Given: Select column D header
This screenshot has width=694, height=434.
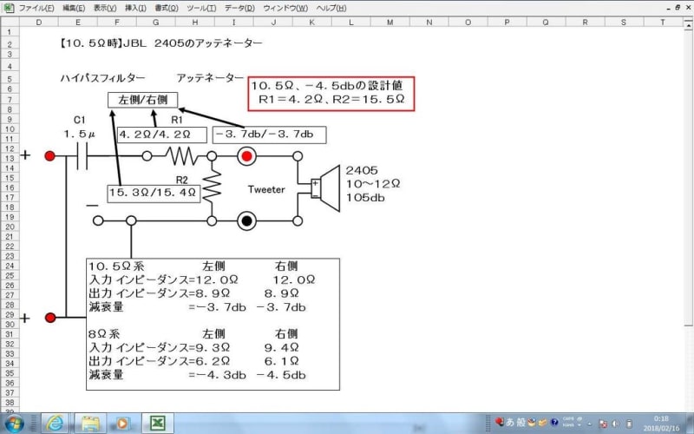Looking at the screenshot, I should [x=39, y=23].
